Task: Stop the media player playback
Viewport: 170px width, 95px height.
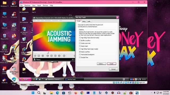Action: point(43,56)
